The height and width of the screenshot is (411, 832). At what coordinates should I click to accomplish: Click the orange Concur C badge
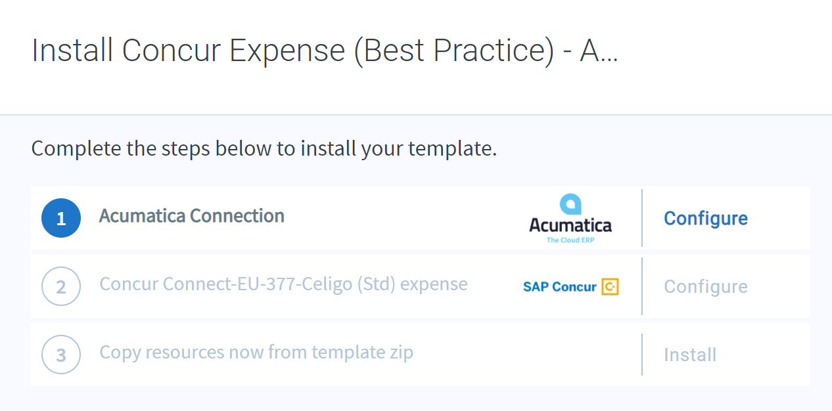(x=611, y=286)
